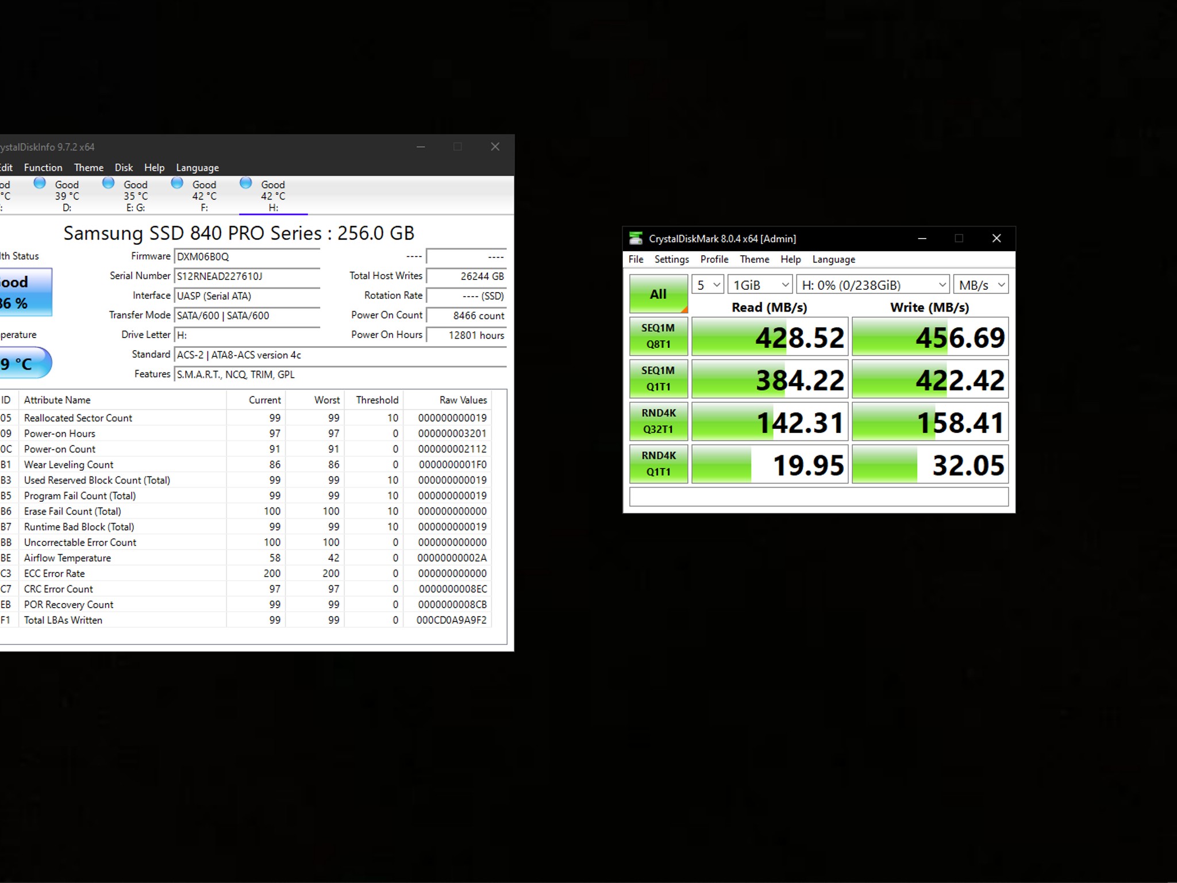This screenshot has width=1177, height=883.
Task: Minimize the CrystalDiskMark window
Action: [x=922, y=238]
